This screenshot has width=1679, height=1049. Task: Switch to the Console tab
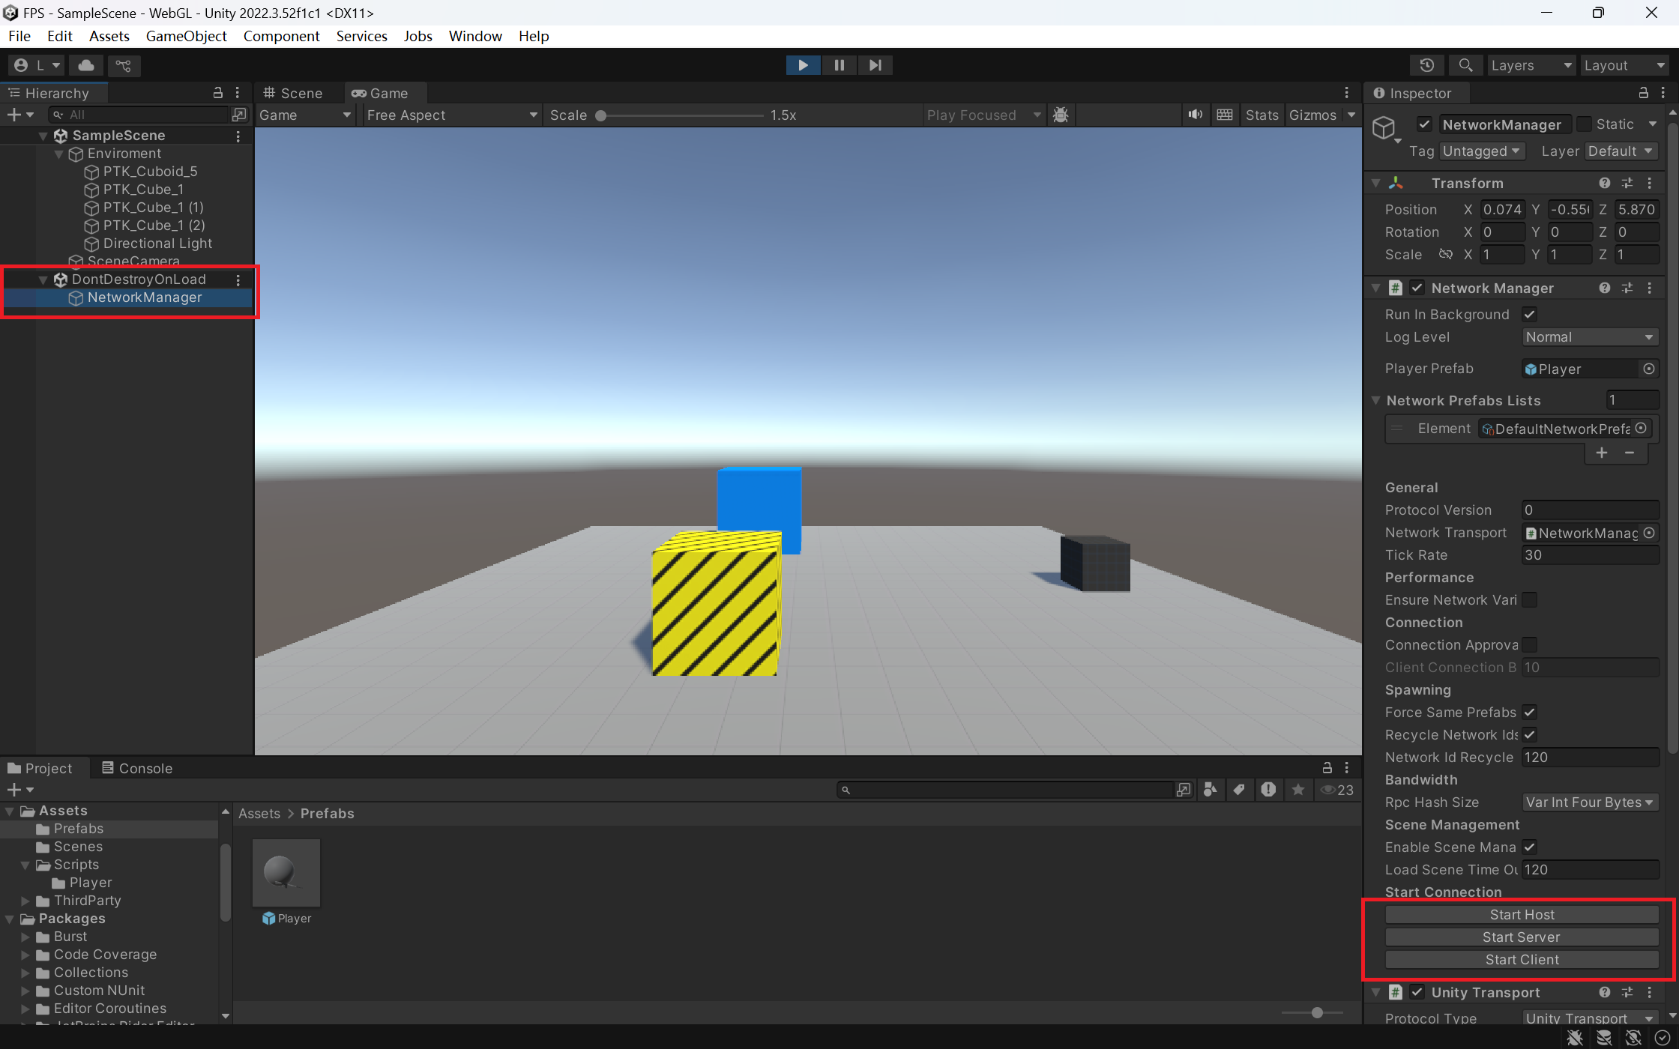137,768
